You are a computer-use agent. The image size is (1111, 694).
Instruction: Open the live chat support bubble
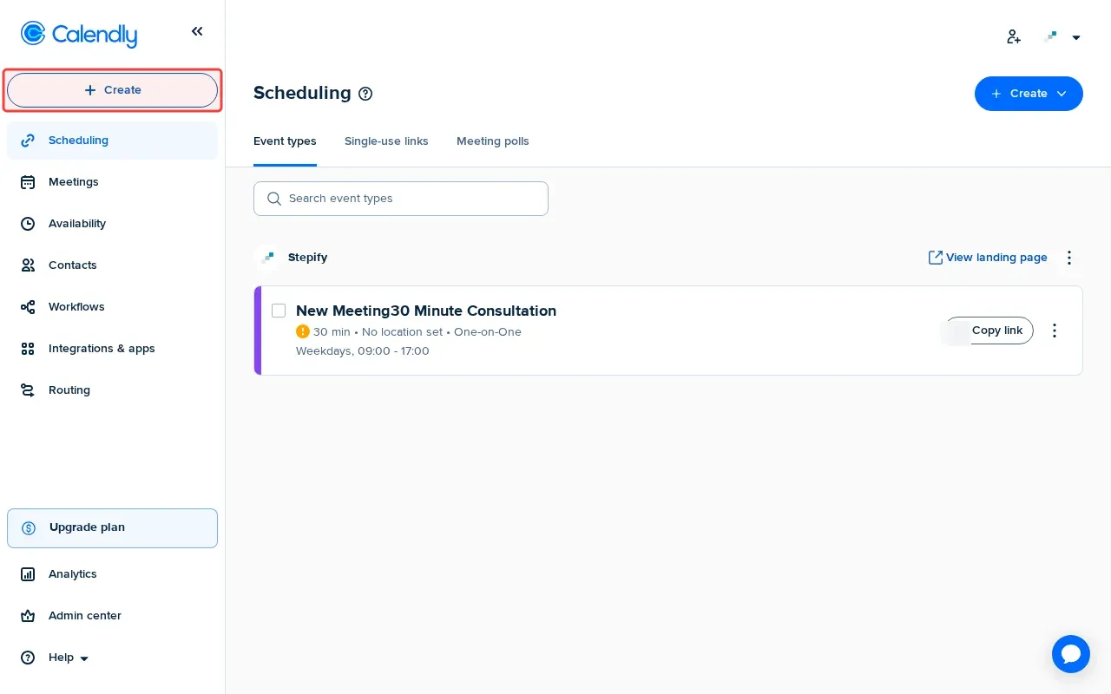tap(1071, 654)
